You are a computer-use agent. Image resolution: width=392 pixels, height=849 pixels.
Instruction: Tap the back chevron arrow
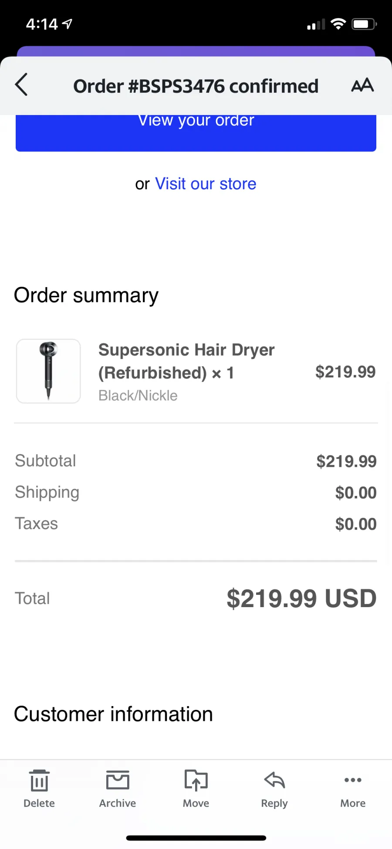tap(21, 85)
